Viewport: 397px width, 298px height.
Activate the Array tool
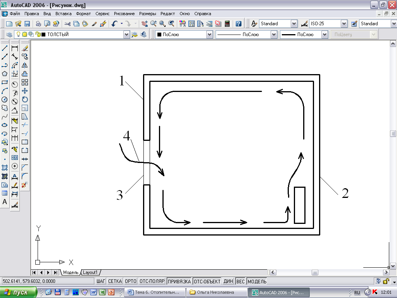click(25, 82)
